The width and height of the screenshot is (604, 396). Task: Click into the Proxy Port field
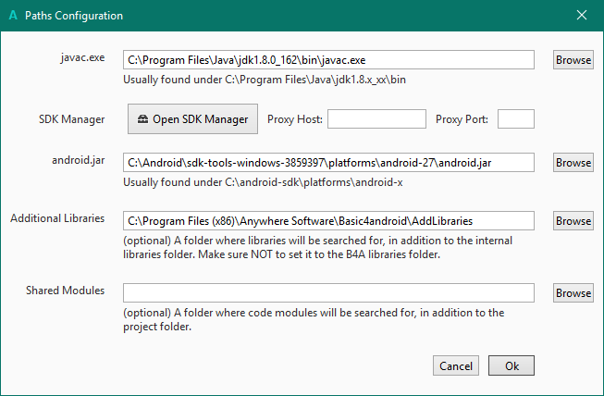pyautogui.click(x=516, y=119)
